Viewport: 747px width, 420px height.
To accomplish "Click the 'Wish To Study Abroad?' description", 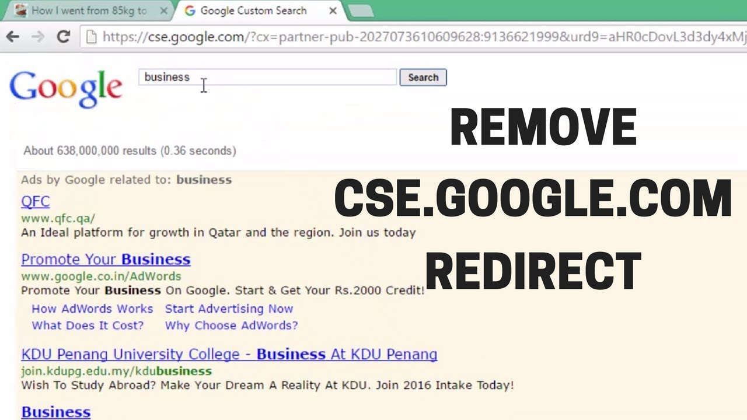I will (267, 385).
